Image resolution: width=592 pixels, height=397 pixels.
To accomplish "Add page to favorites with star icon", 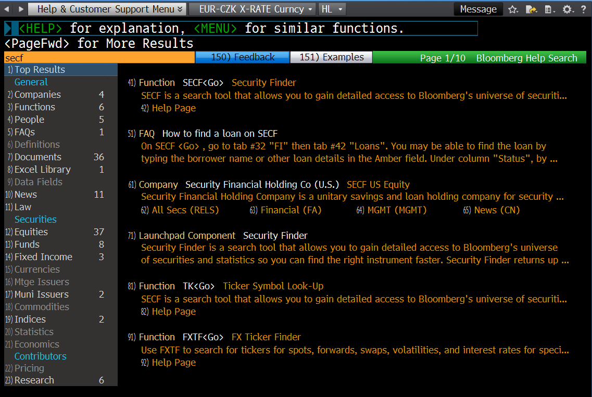I will 513,9.
